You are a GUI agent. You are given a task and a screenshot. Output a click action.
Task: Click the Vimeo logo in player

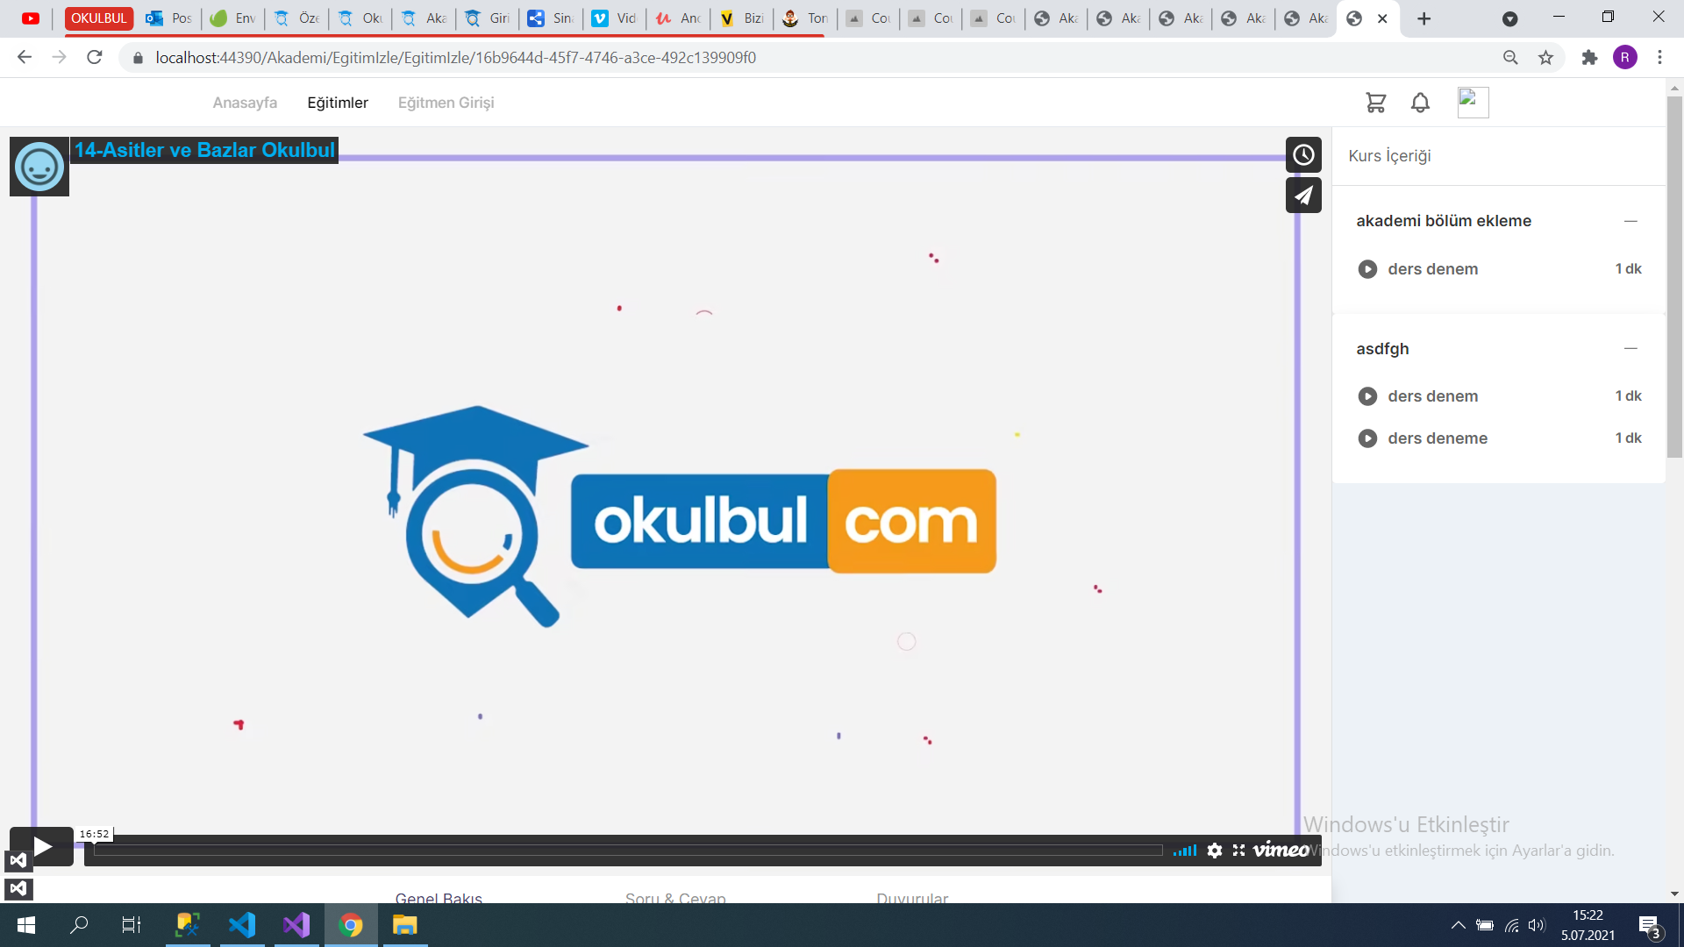click(1281, 850)
